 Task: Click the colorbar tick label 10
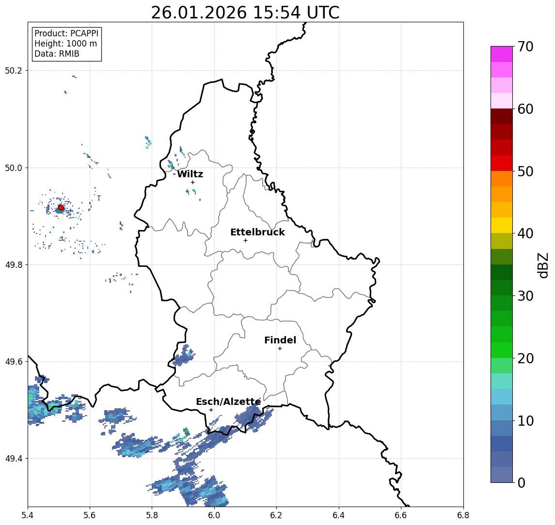pyautogui.click(x=525, y=420)
